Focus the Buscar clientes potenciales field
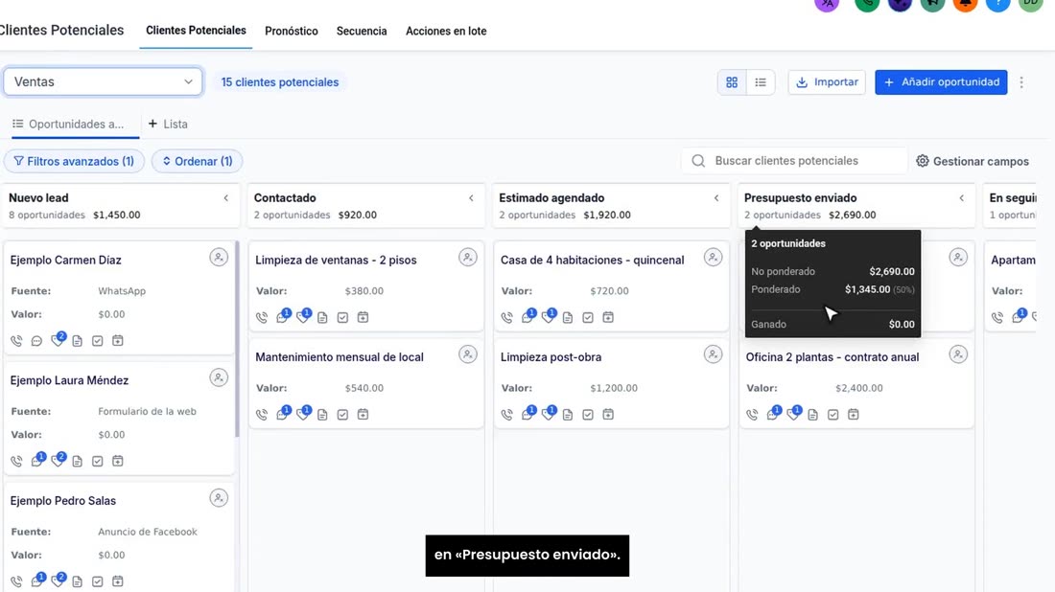This screenshot has width=1055, height=592. [795, 161]
